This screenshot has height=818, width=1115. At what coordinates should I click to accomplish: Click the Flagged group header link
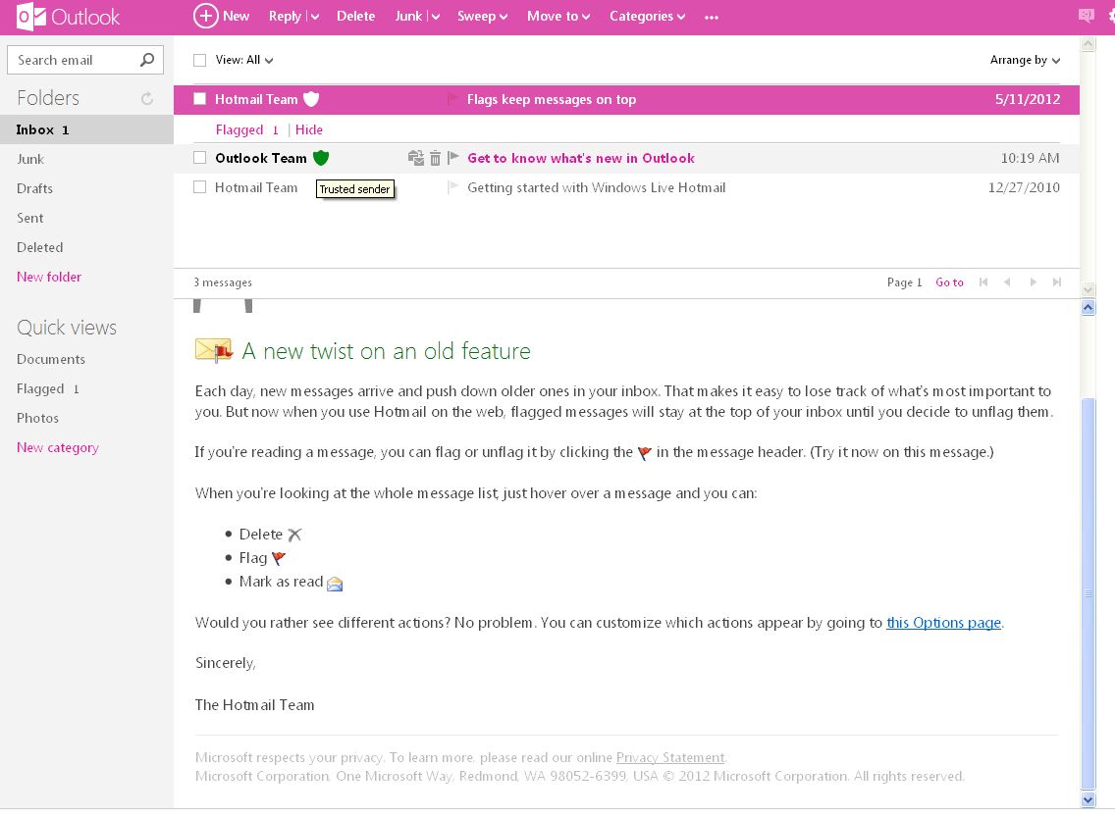coord(246,129)
